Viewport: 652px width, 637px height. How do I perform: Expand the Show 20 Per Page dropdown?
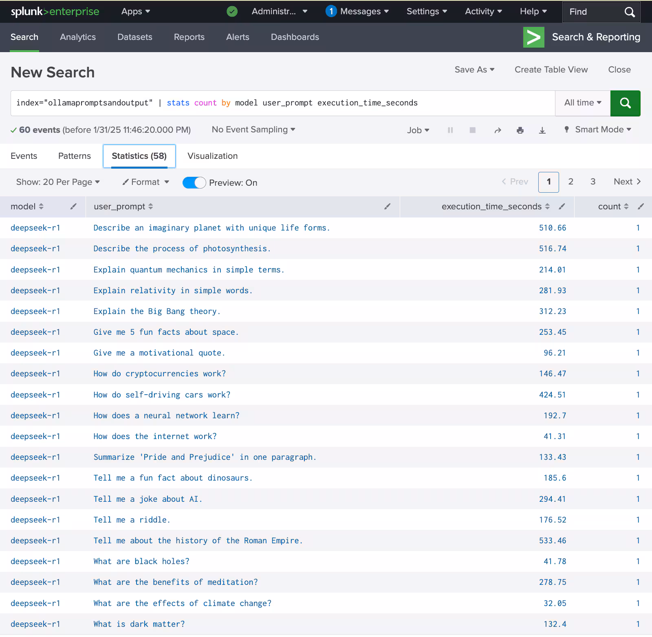pyautogui.click(x=58, y=182)
